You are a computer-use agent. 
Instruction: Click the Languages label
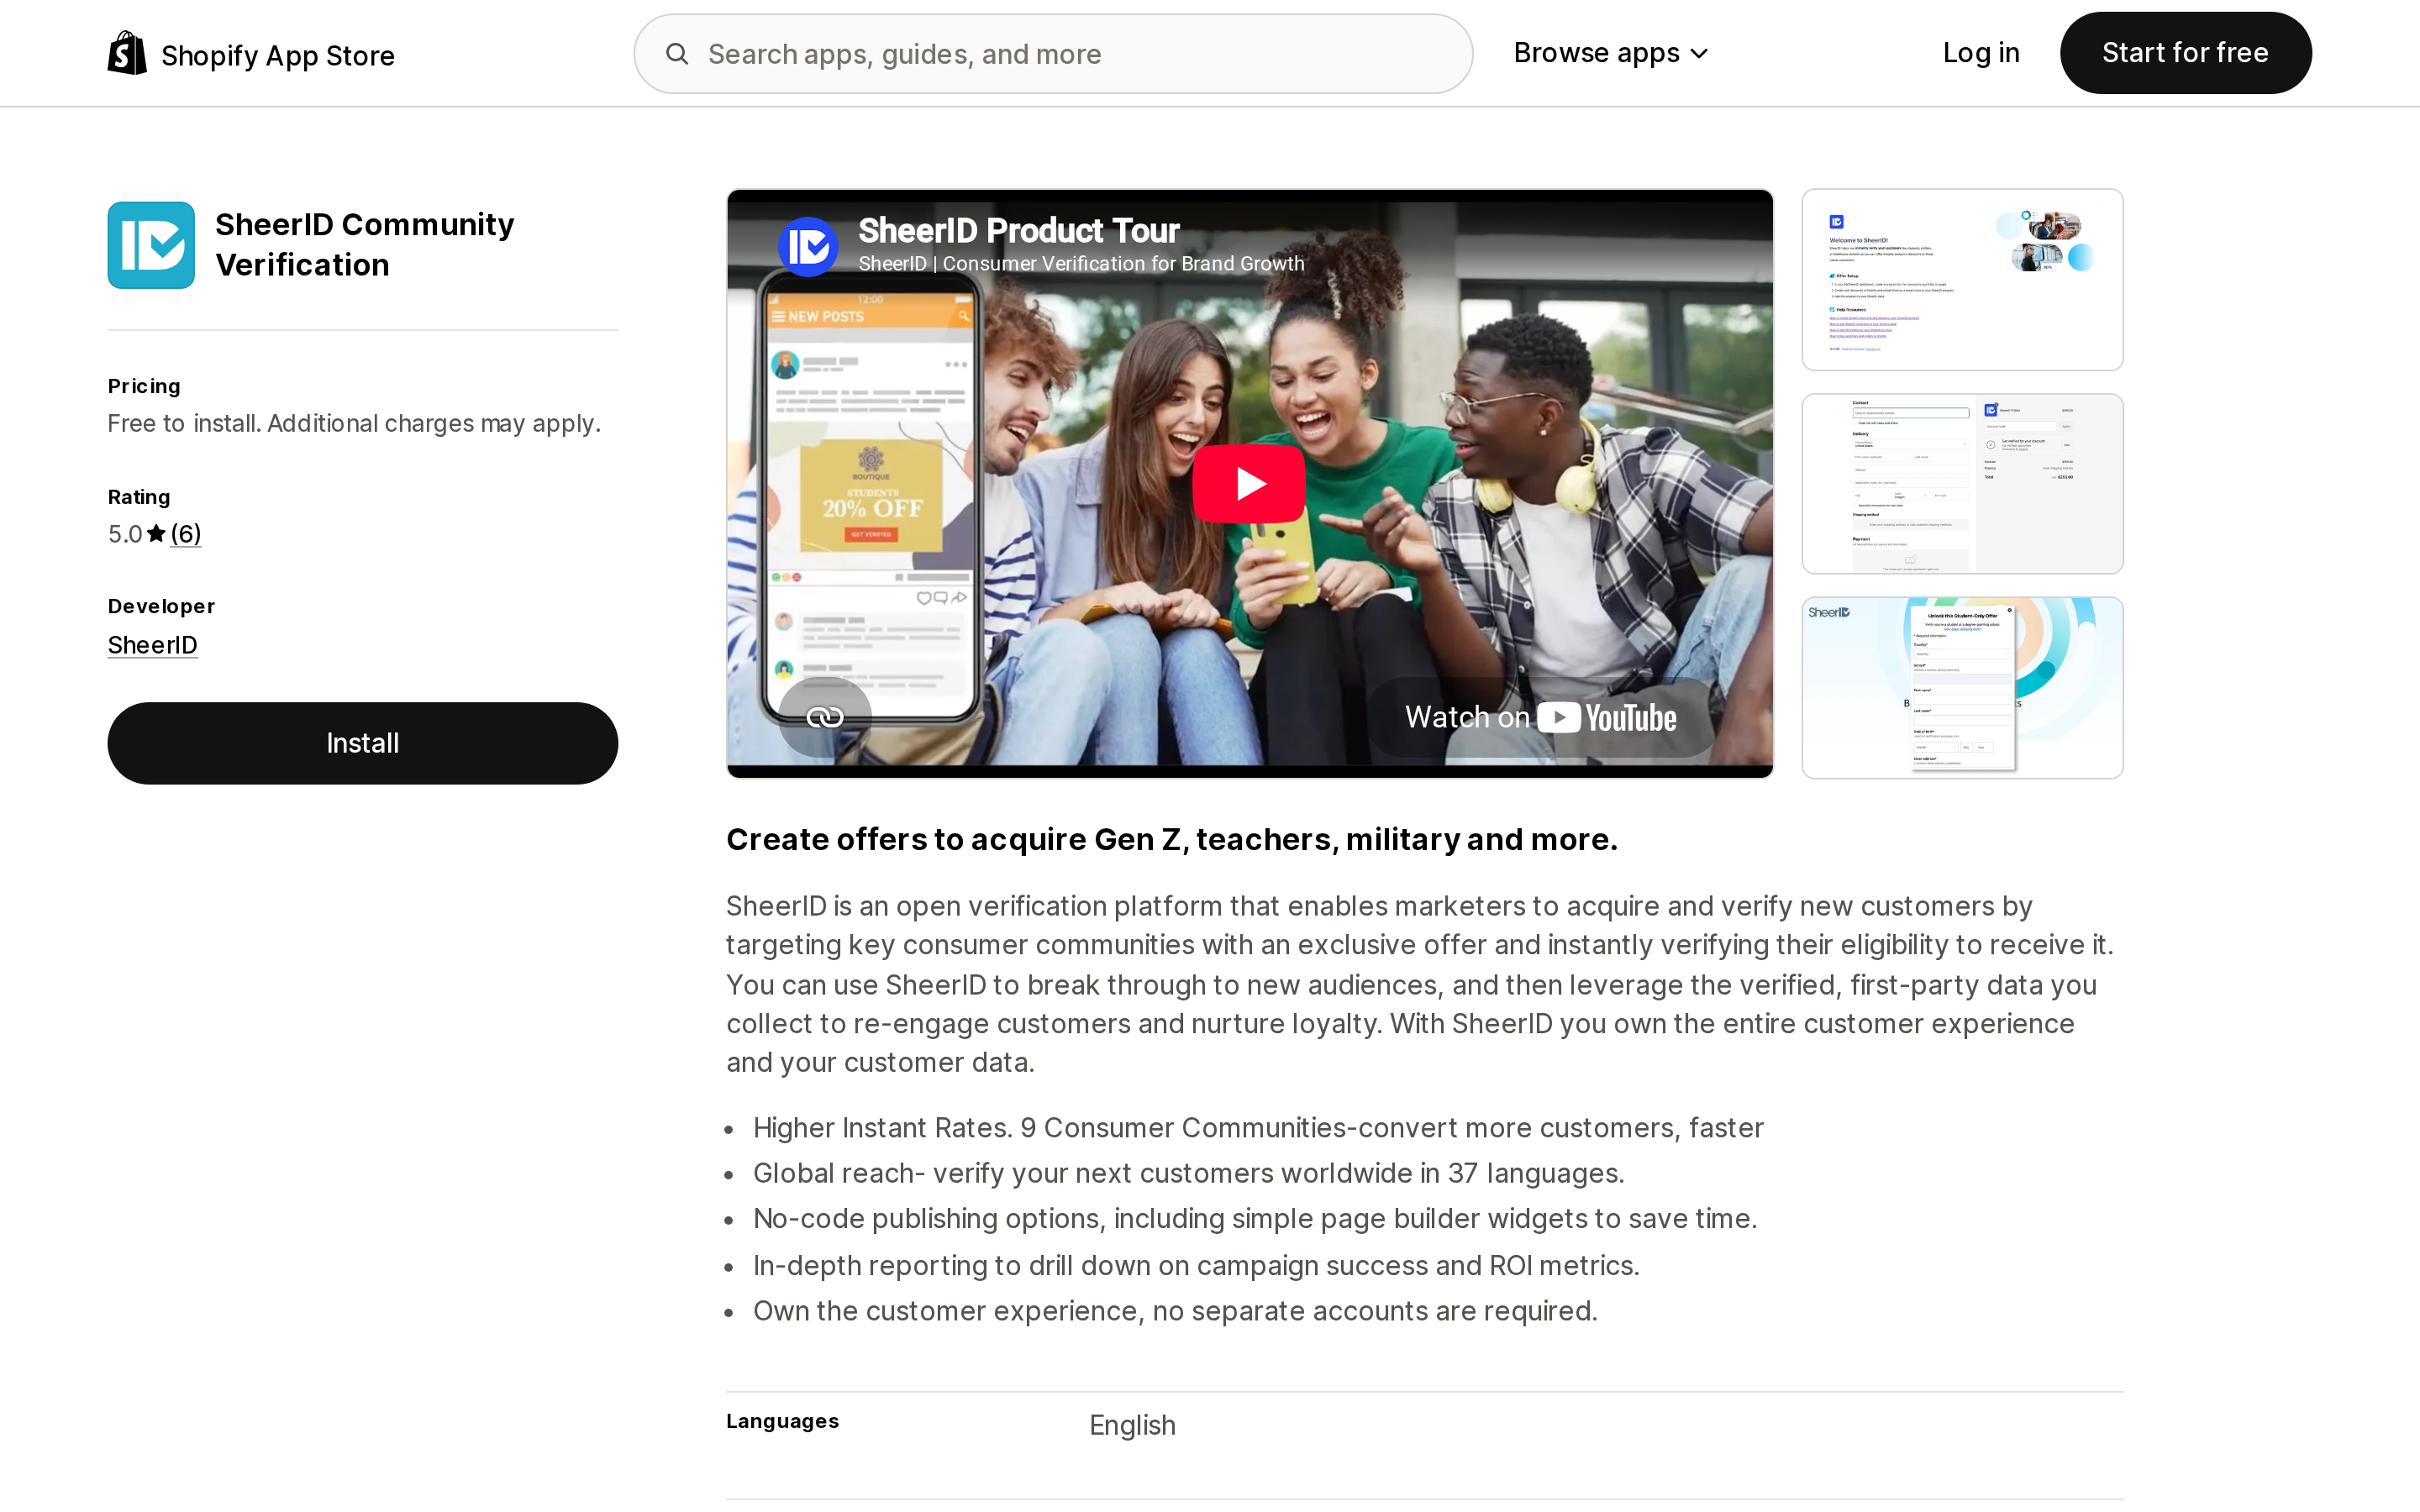click(783, 1421)
